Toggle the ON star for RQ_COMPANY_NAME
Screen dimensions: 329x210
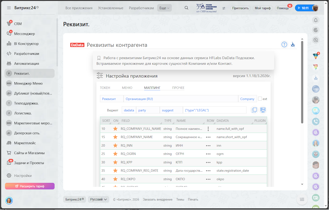pos(115,137)
